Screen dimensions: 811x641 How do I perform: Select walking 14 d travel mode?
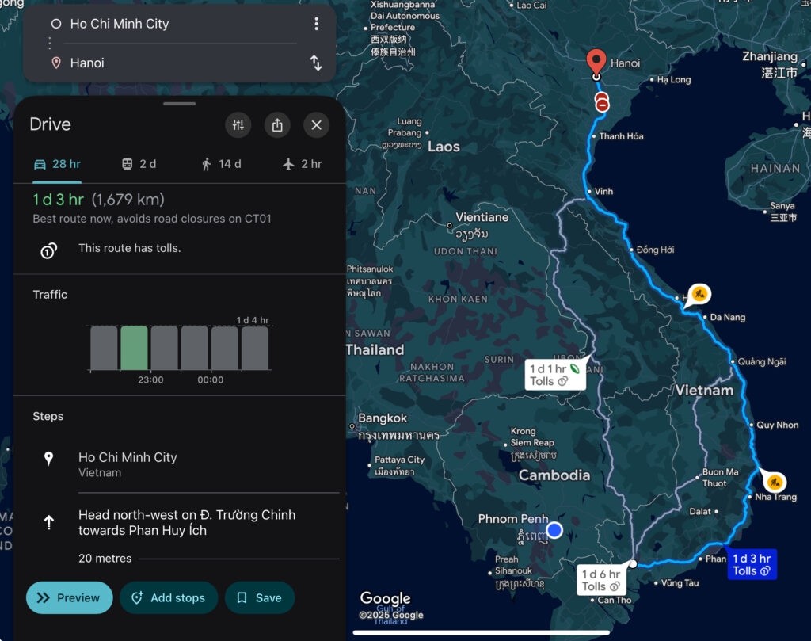click(221, 164)
